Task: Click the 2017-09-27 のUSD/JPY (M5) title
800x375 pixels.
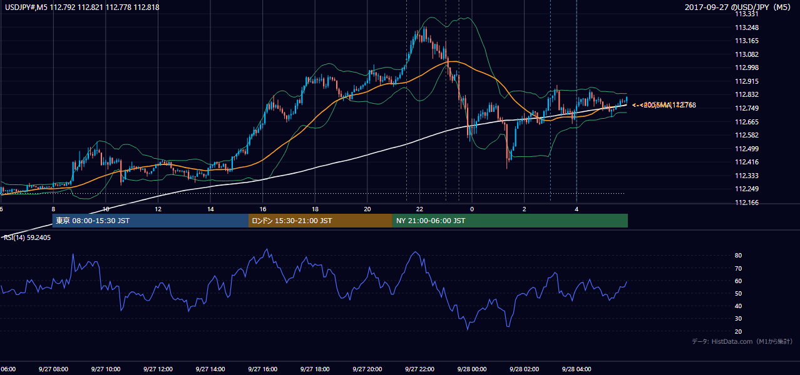Action: [739, 7]
